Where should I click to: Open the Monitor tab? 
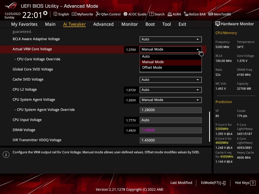pyautogui.click(x=129, y=24)
